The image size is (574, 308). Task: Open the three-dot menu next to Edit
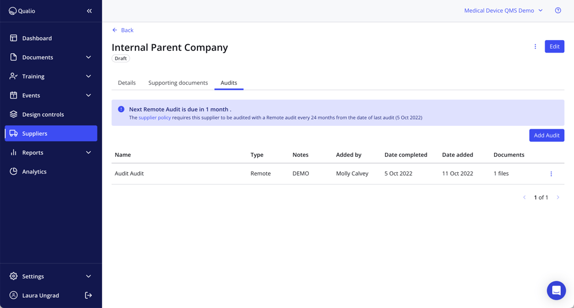coord(535,46)
